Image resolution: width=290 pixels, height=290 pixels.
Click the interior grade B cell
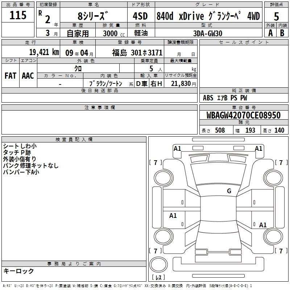tap(282, 33)
